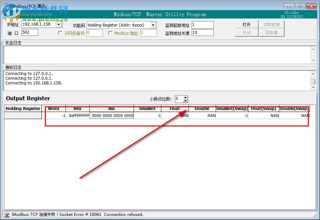Viewport: 320px width, 220px height.
Task: Click the 打开 button to open connection
Action: pos(246,25)
